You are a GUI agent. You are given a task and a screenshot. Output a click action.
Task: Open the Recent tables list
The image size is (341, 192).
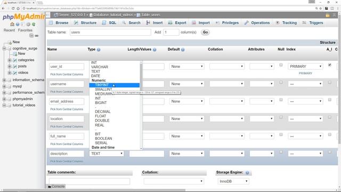pyautogui.click(x=9, y=30)
